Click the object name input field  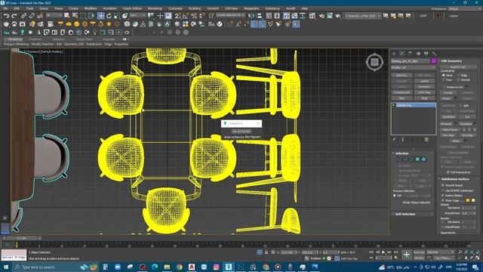[x=411, y=61]
